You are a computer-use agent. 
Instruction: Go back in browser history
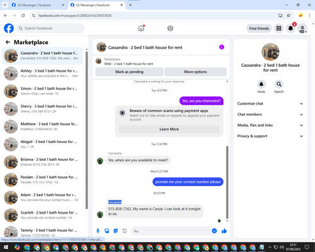[x=6, y=15]
